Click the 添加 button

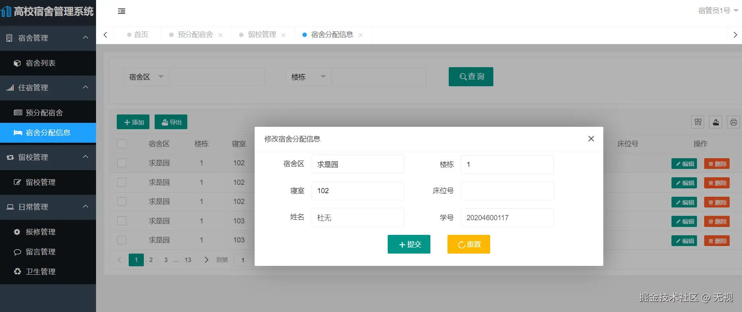click(133, 122)
